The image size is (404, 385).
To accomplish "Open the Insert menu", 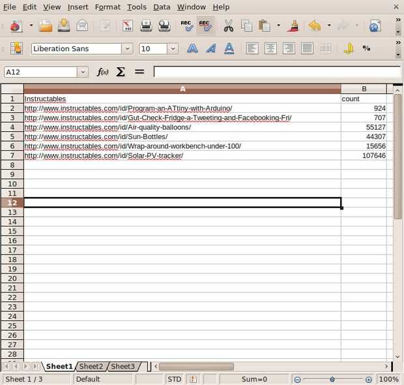I will coord(78,7).
